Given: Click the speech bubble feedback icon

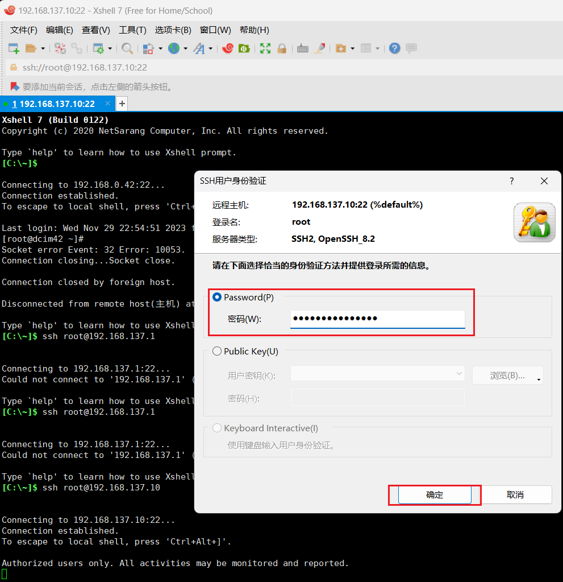Looking at the screenshot, I should 411,48.
